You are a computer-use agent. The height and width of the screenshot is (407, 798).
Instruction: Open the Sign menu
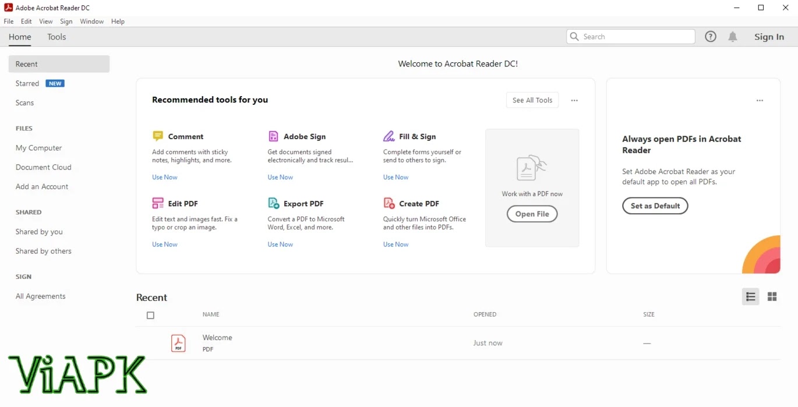[66, 22]
